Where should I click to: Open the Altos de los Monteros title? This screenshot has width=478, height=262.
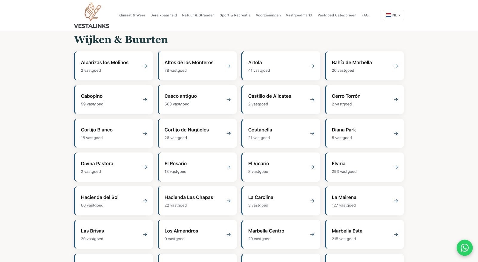coord(189,62)
